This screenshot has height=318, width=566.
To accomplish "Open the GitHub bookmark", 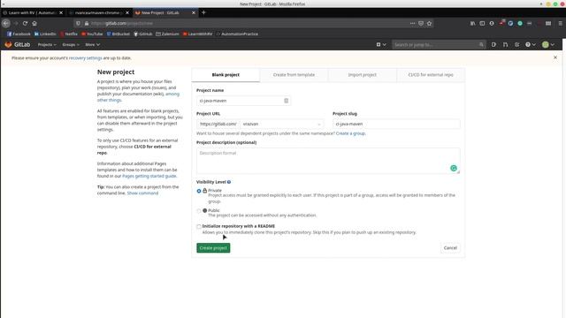I will click(143, 34).
